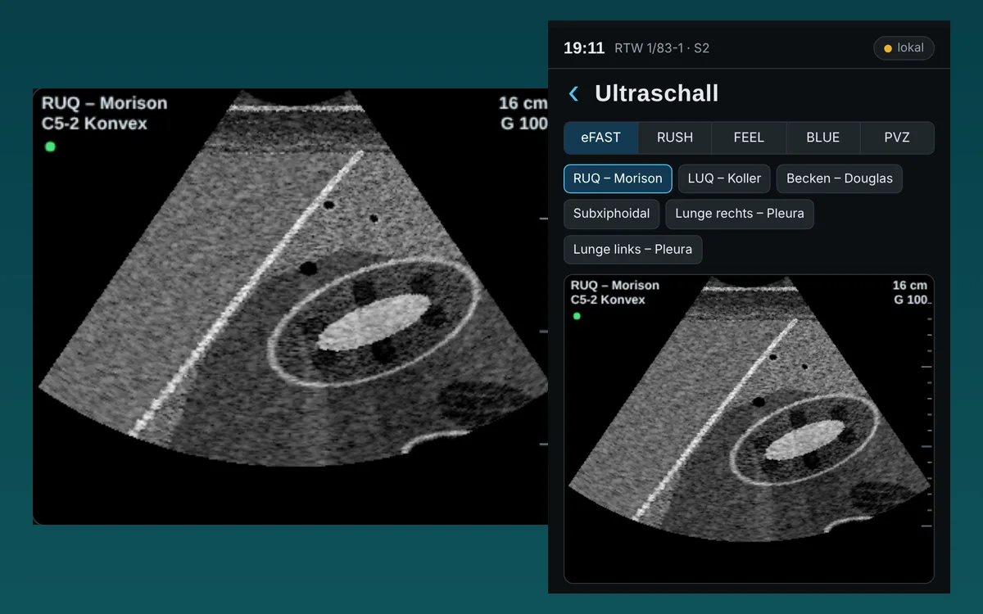
Task: Switch to the BLUE protocol tab
Action: point(822,138)
